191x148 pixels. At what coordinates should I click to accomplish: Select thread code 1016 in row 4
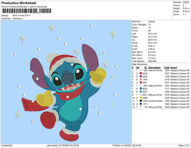[x=167, y=79]
